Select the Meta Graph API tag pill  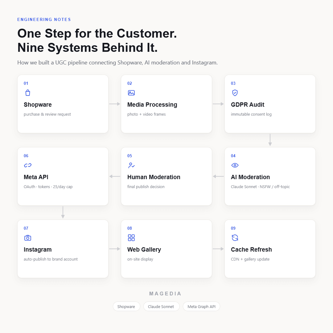pyautogui.click(x=201, y=306)
